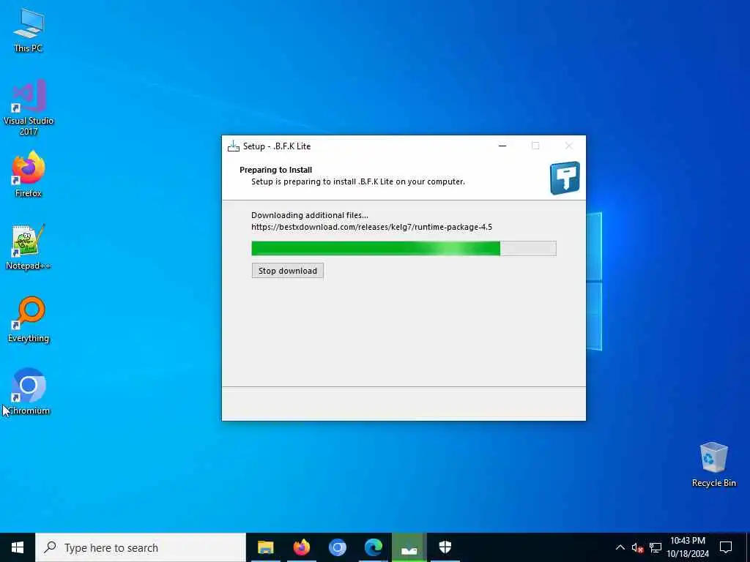
Task: Click the 'Preparing to Install' heading
Action: coord(275,170)
